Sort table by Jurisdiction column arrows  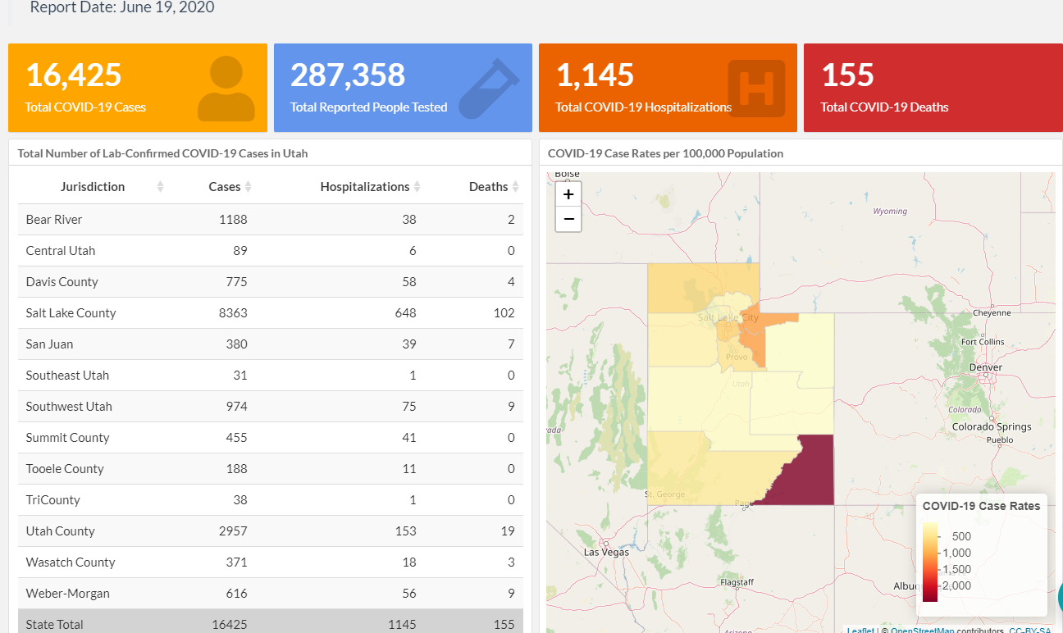click(160, 187)
